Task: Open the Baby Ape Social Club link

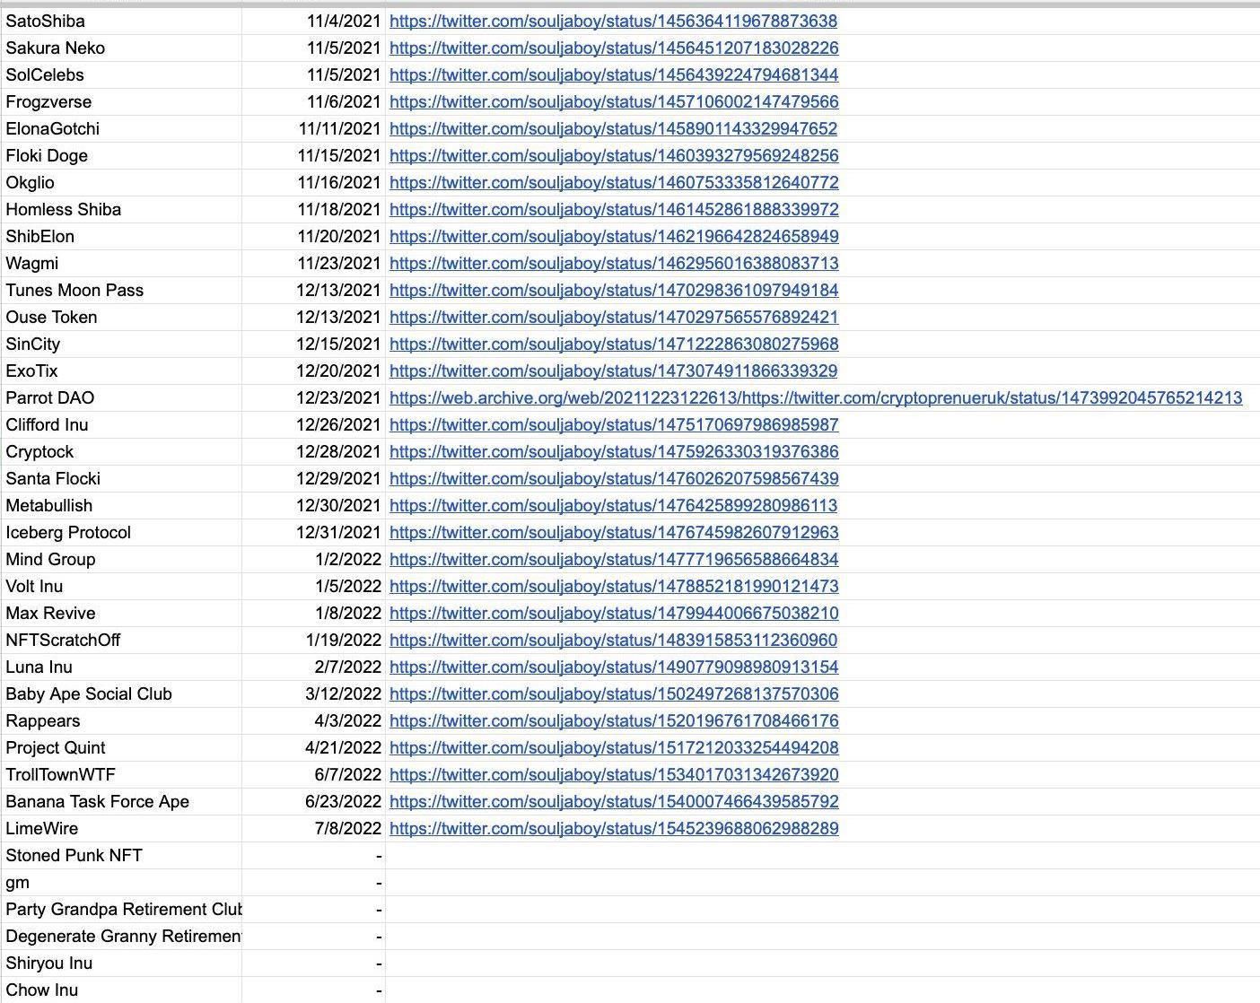Action: pos(613,693)
